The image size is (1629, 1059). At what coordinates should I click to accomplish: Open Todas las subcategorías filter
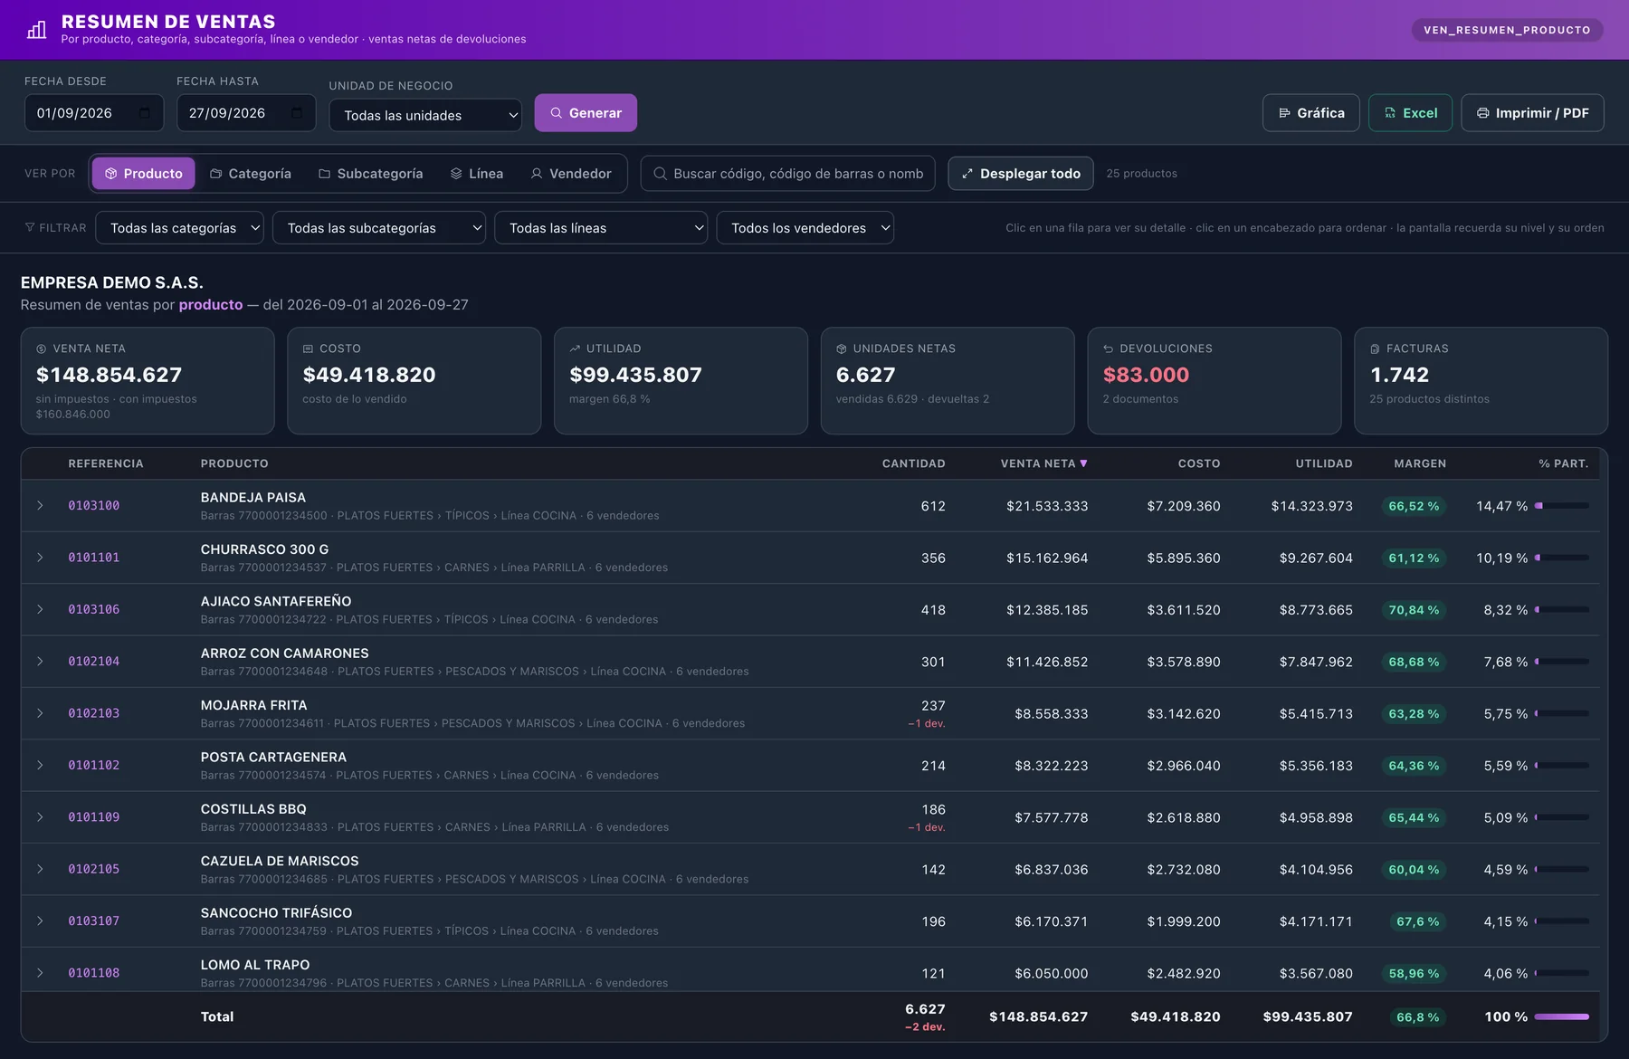(379, 228)
